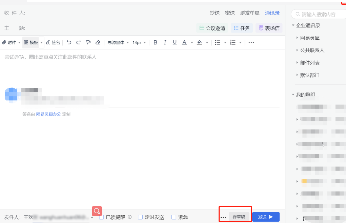346x223 pixels.
Task: Open the bulleted list style dropdown
Action: tap(225, 42)
